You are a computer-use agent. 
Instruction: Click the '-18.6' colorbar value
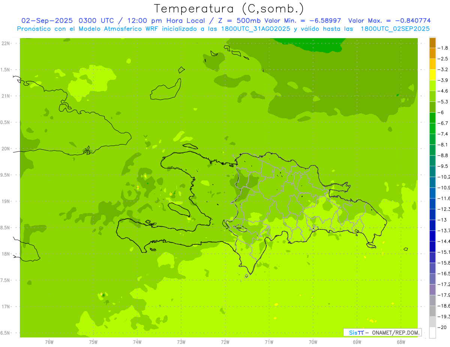(x=443, y=306)
